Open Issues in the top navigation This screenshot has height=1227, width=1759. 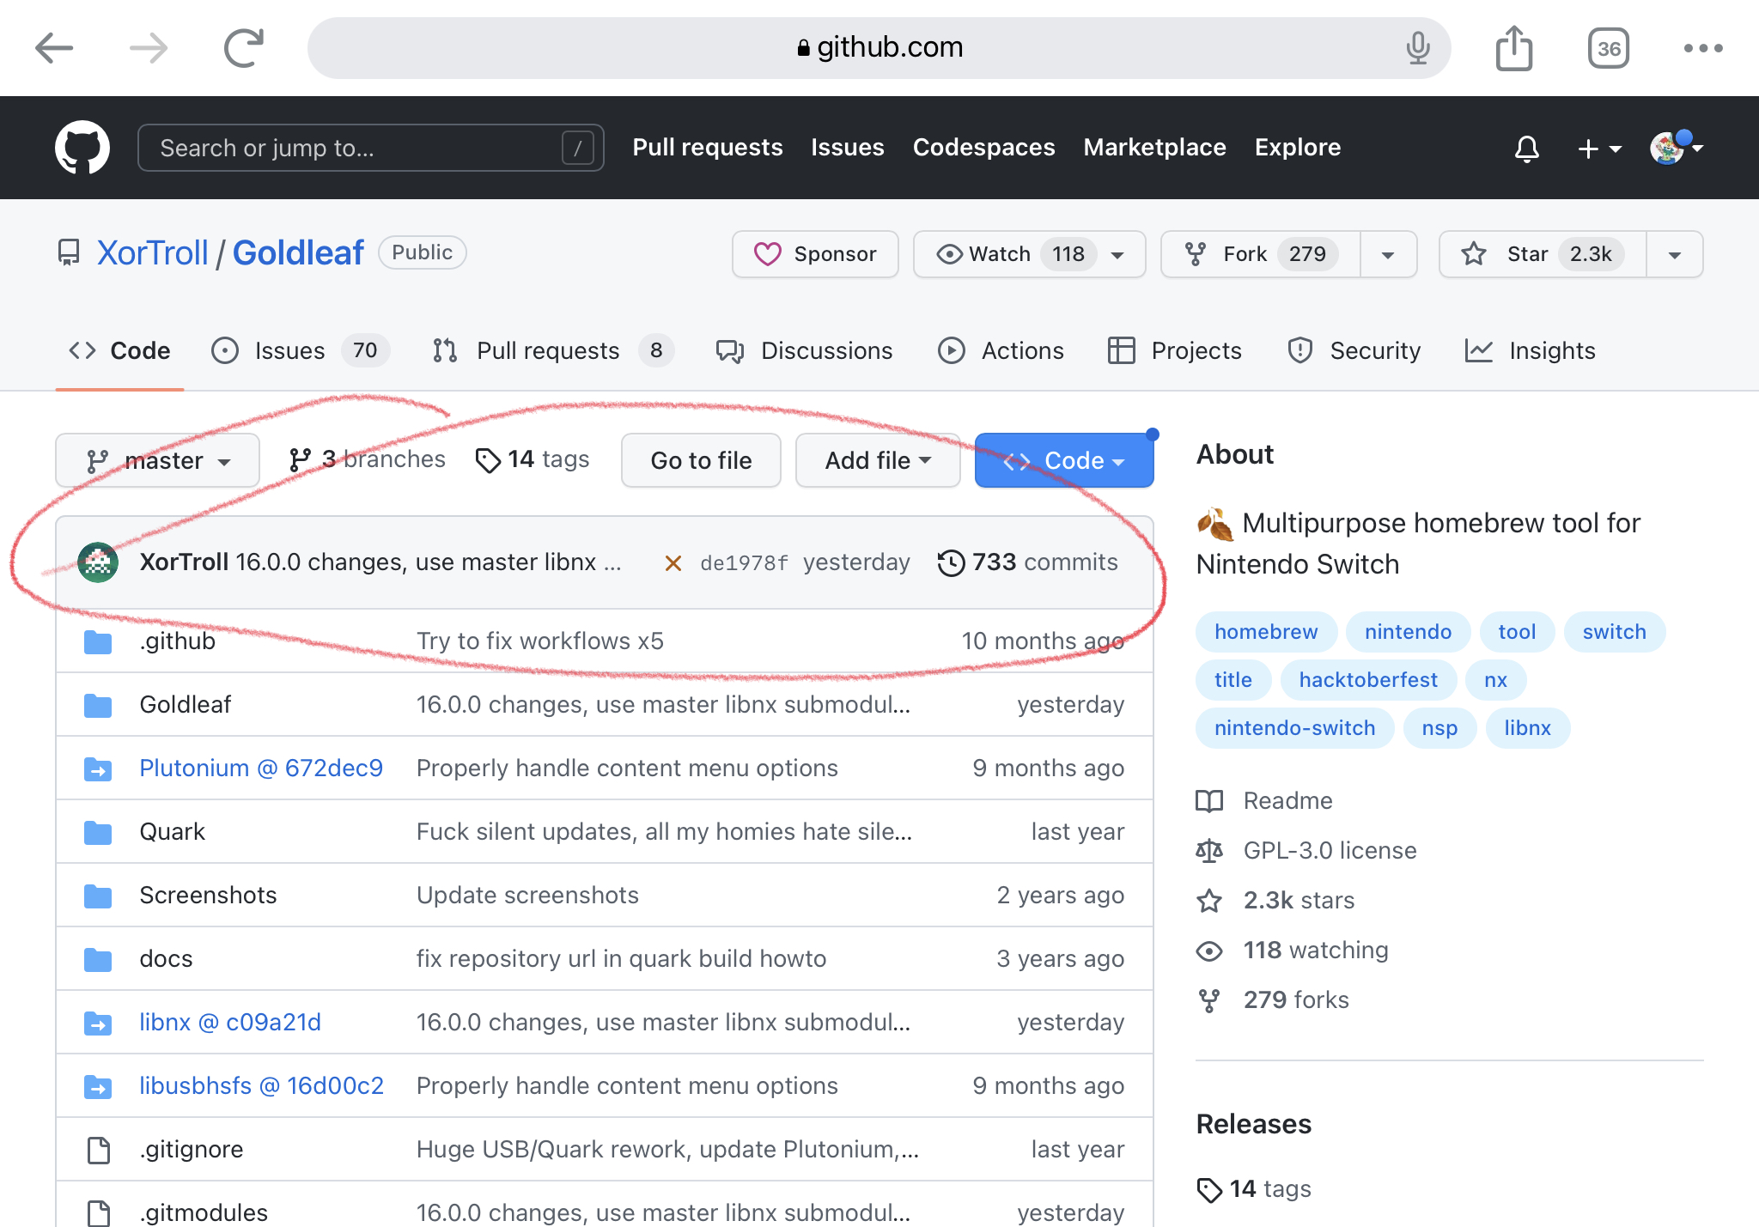pyautogui.click(x=848, y=148)
